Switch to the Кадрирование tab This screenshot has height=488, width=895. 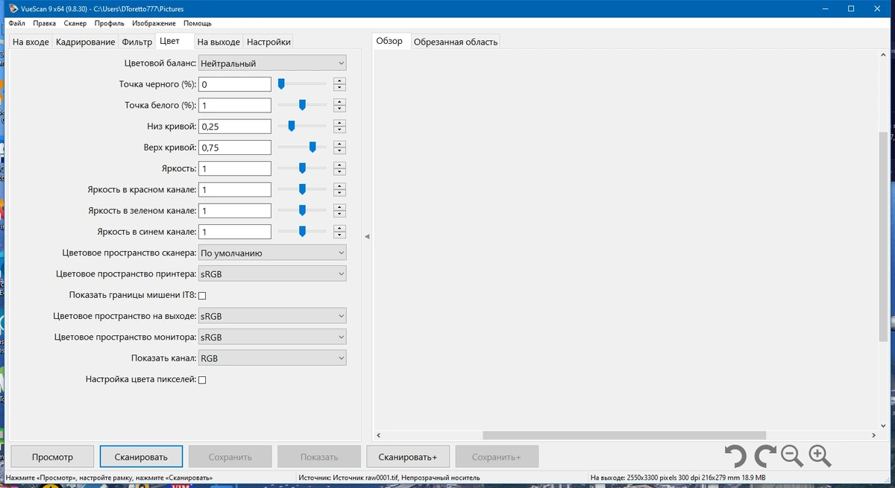coord(85,42)
